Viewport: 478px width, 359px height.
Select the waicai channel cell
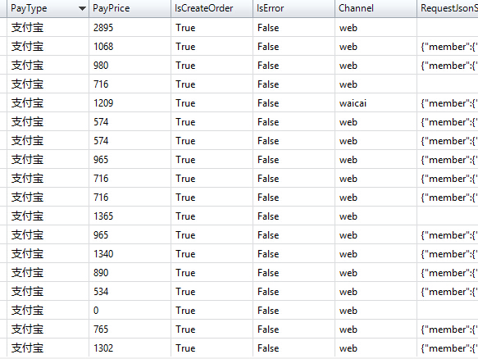pos(376,103)
